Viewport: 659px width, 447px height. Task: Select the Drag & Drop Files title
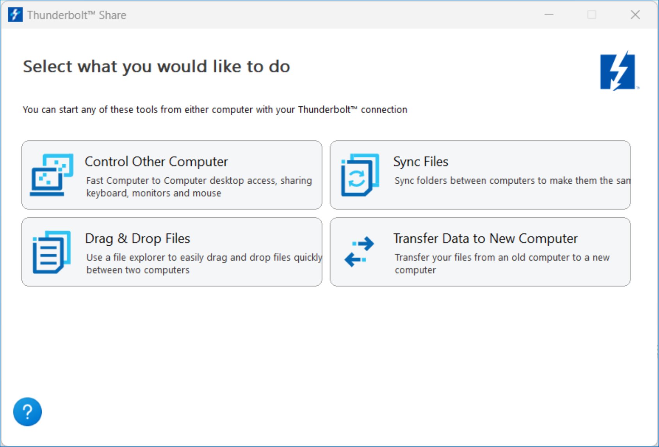coord(137,238)
